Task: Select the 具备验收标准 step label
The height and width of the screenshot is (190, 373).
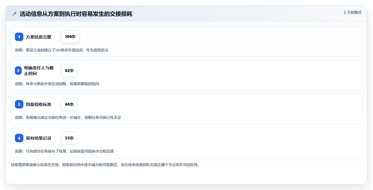Action: pyautogui.click(x=39, y=104)
